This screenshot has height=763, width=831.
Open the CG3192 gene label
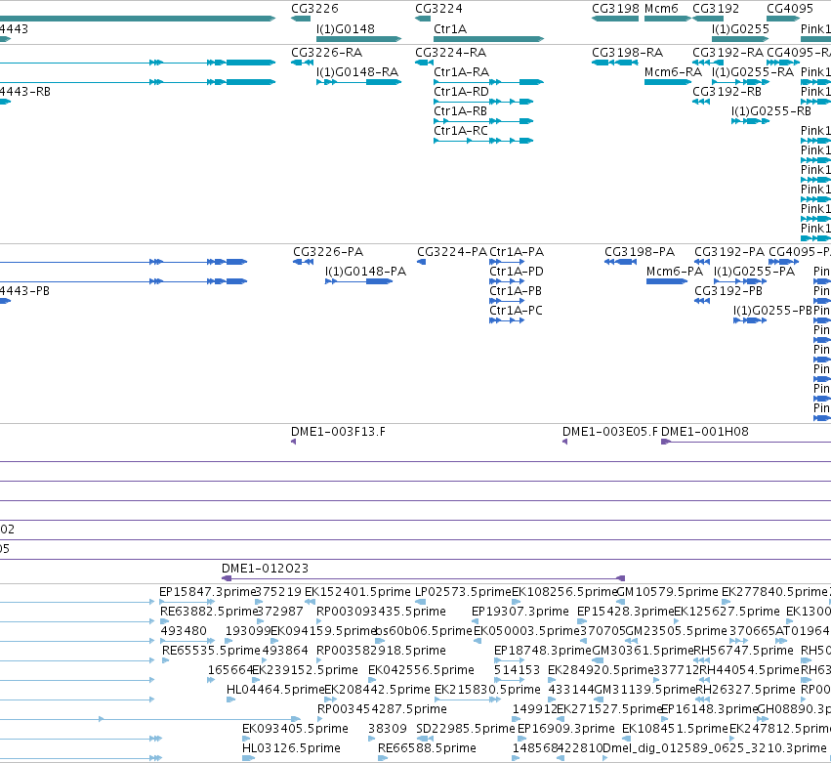coord(716,9)
